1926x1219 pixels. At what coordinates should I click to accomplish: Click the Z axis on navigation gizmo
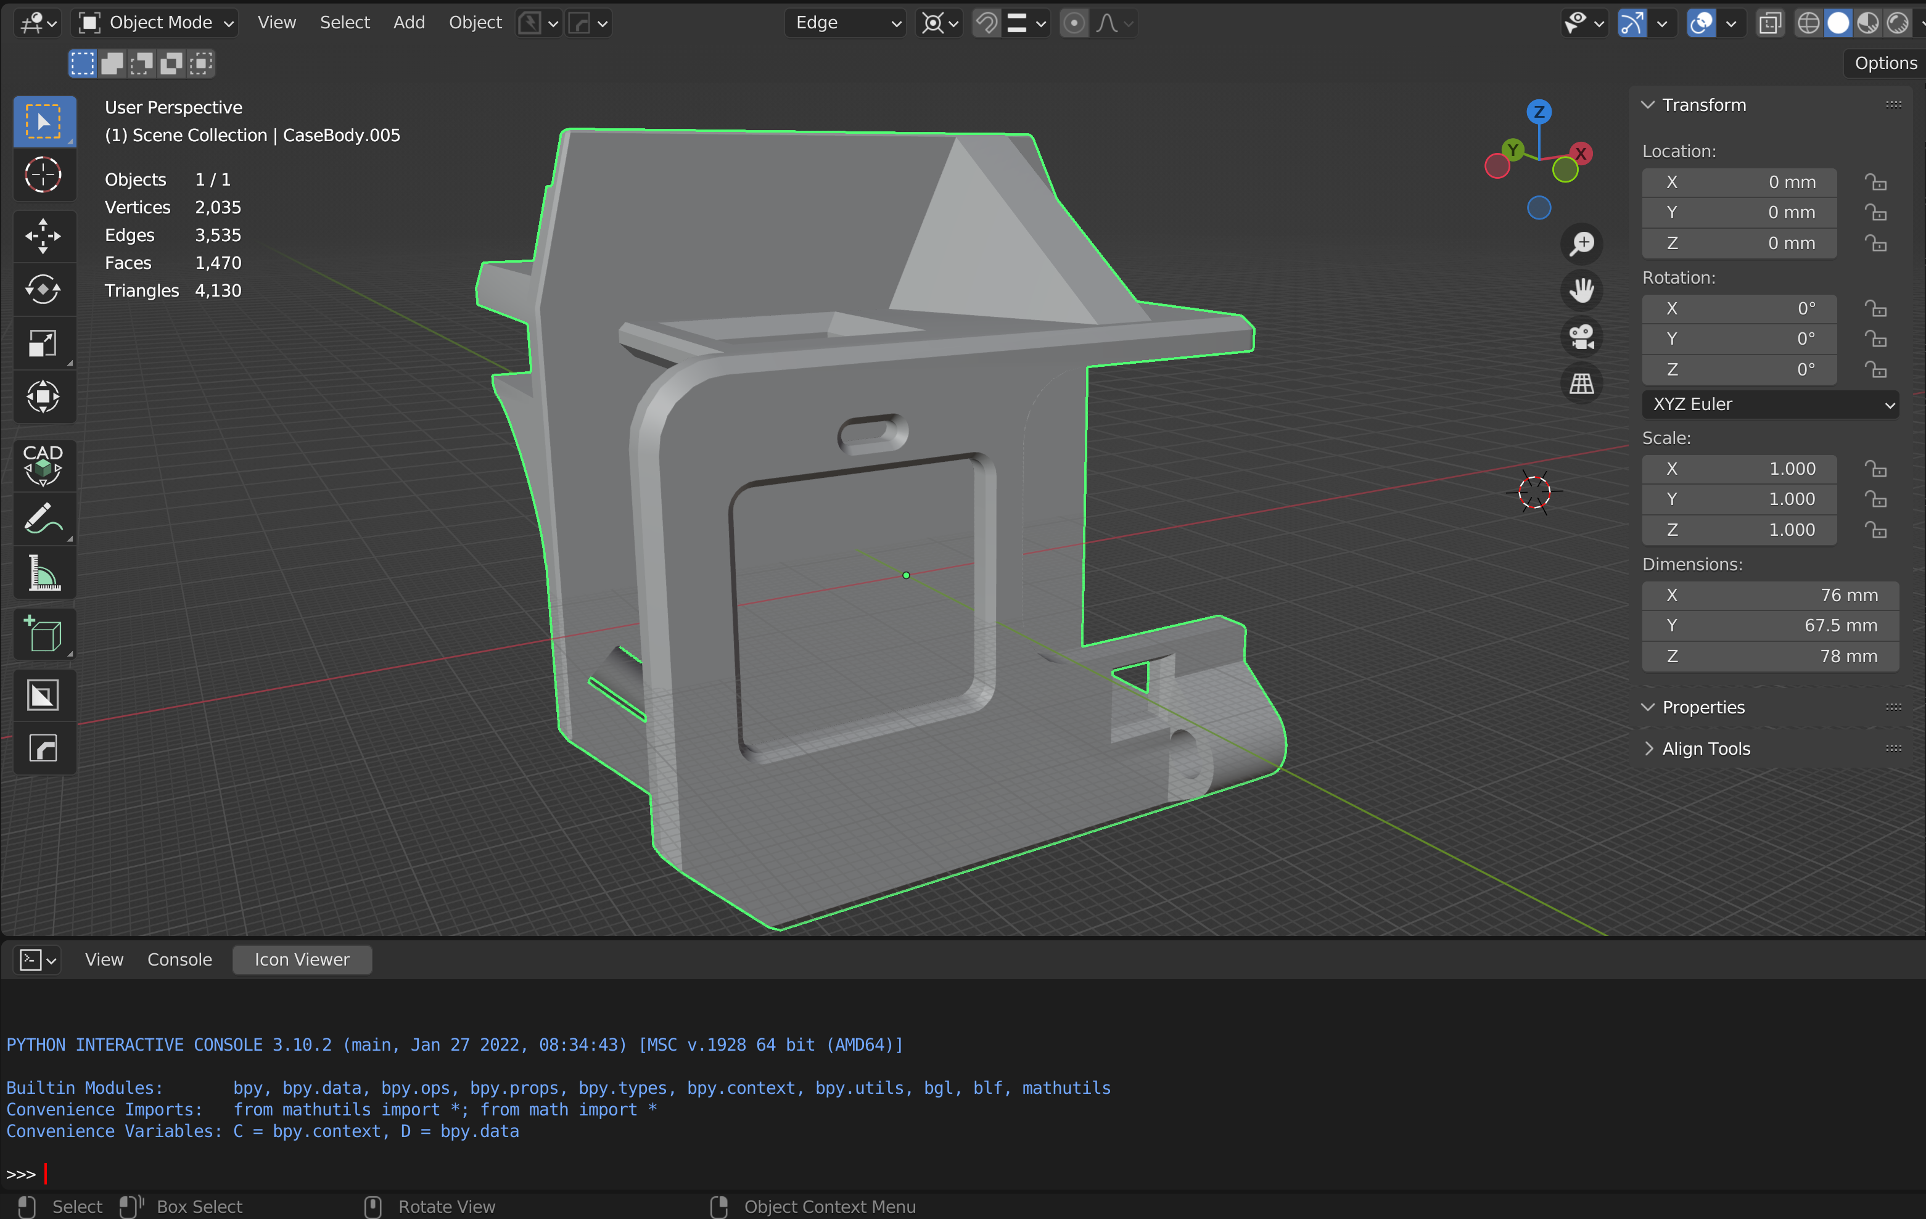tap(1539, 112)
